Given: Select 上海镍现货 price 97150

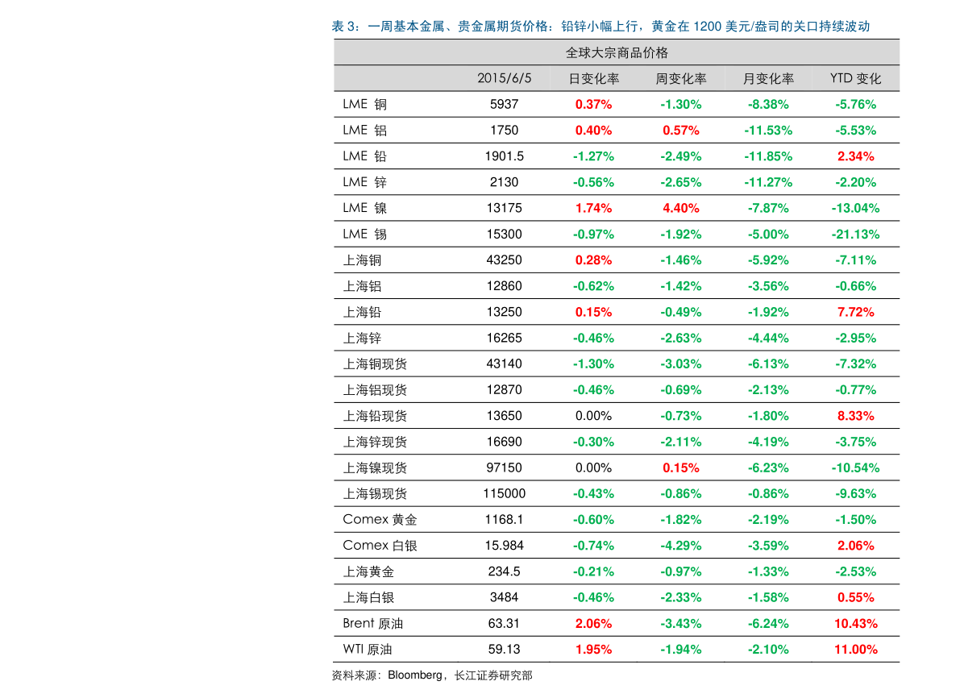Looking at the screenshot, I should [504, 467].
